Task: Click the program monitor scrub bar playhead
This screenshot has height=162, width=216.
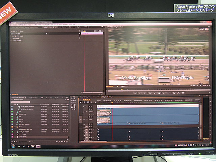Action: 122,89
